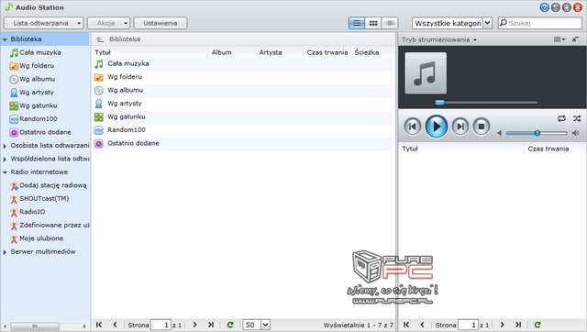Click the Szukaj search field
The height and width of the screenshot is (332, 587).
tap(540, 23)
